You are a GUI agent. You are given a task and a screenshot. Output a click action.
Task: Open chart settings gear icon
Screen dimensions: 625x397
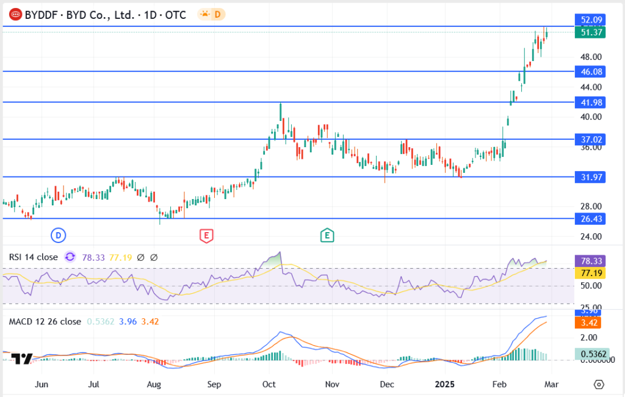click(x=599, y=384)
